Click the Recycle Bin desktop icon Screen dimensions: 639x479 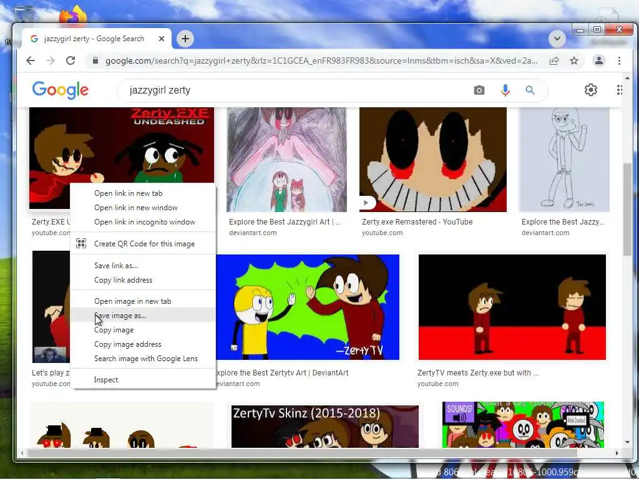24,16
